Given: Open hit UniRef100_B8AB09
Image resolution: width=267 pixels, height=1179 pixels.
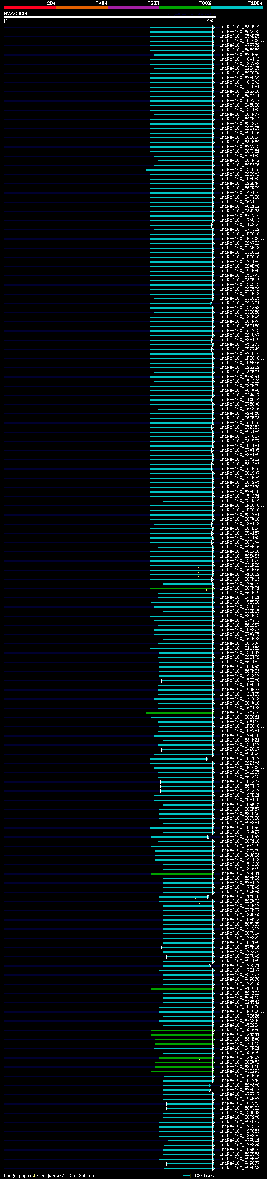Looking at the screenshot, I should 239,27.
